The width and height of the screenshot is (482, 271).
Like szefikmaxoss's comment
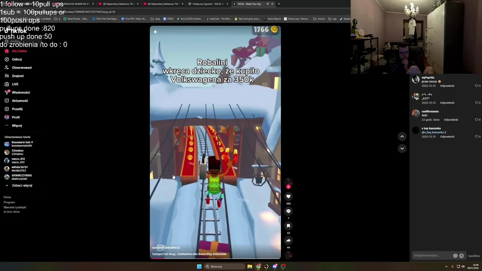476,120
